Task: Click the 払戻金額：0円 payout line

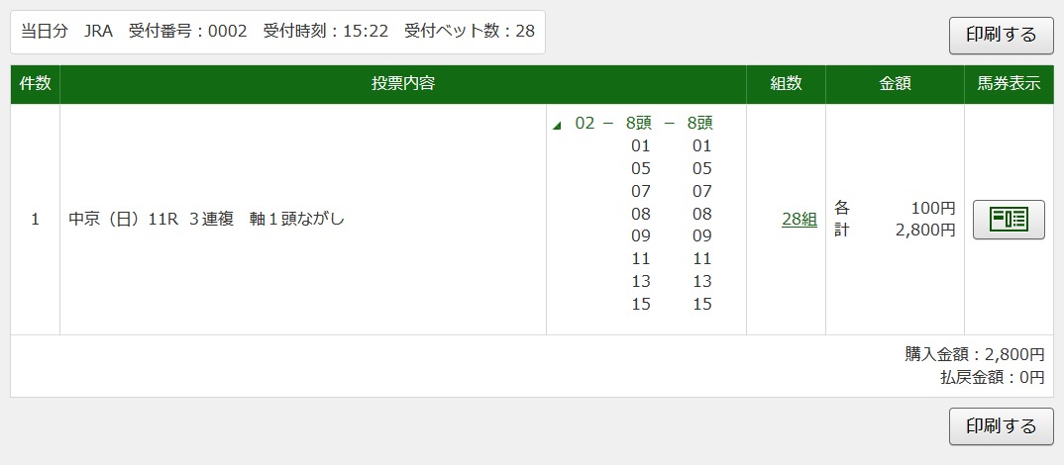Action: click(x=992, y=377)
